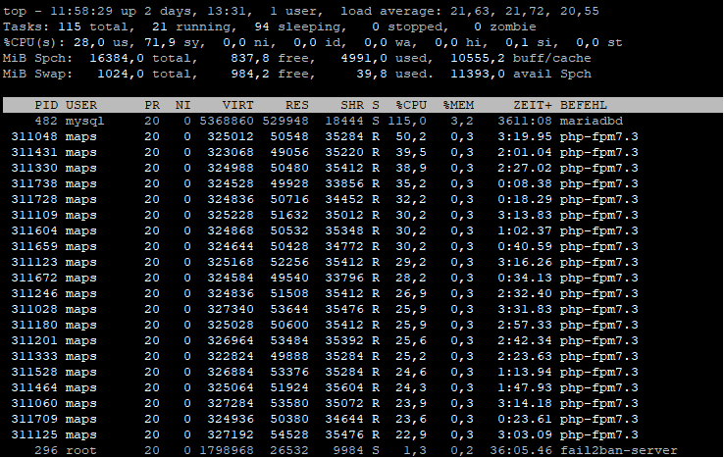Click the %MEM column header

click(458, 105)
